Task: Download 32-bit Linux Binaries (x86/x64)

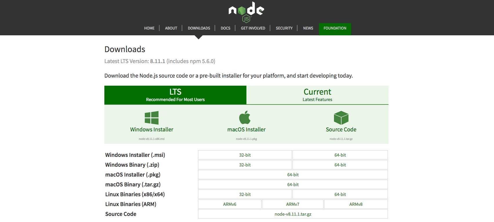Action: pos(245,194)
